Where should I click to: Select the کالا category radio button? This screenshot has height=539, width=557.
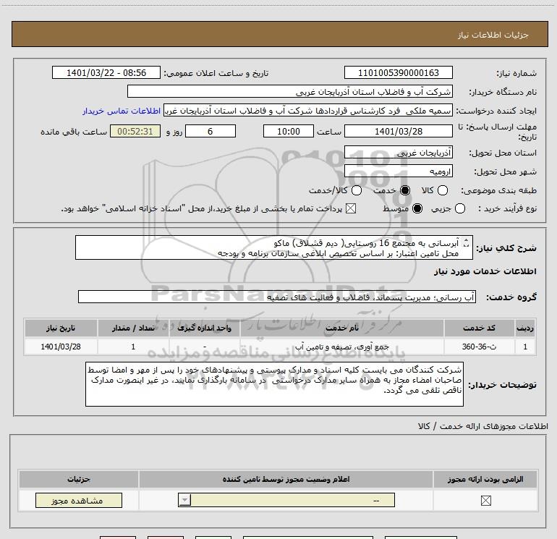443,191
